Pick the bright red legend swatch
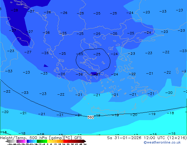187x145 pixels. [65, 141]
